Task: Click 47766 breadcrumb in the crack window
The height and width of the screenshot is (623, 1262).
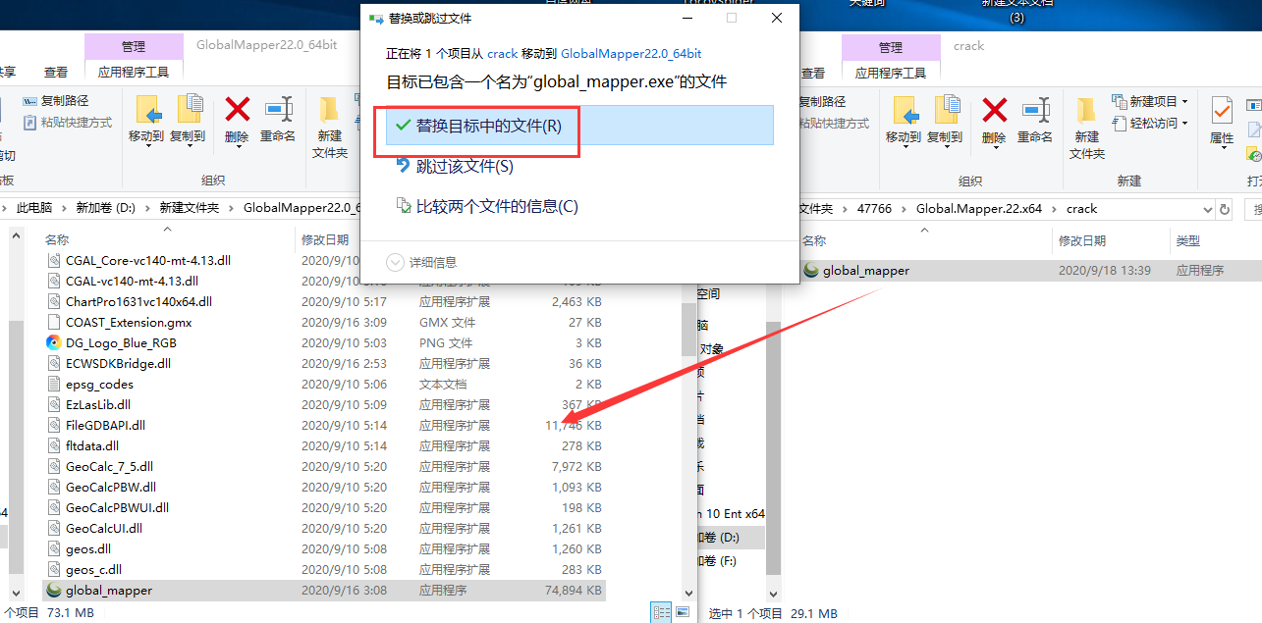Action: coord(875,208)
